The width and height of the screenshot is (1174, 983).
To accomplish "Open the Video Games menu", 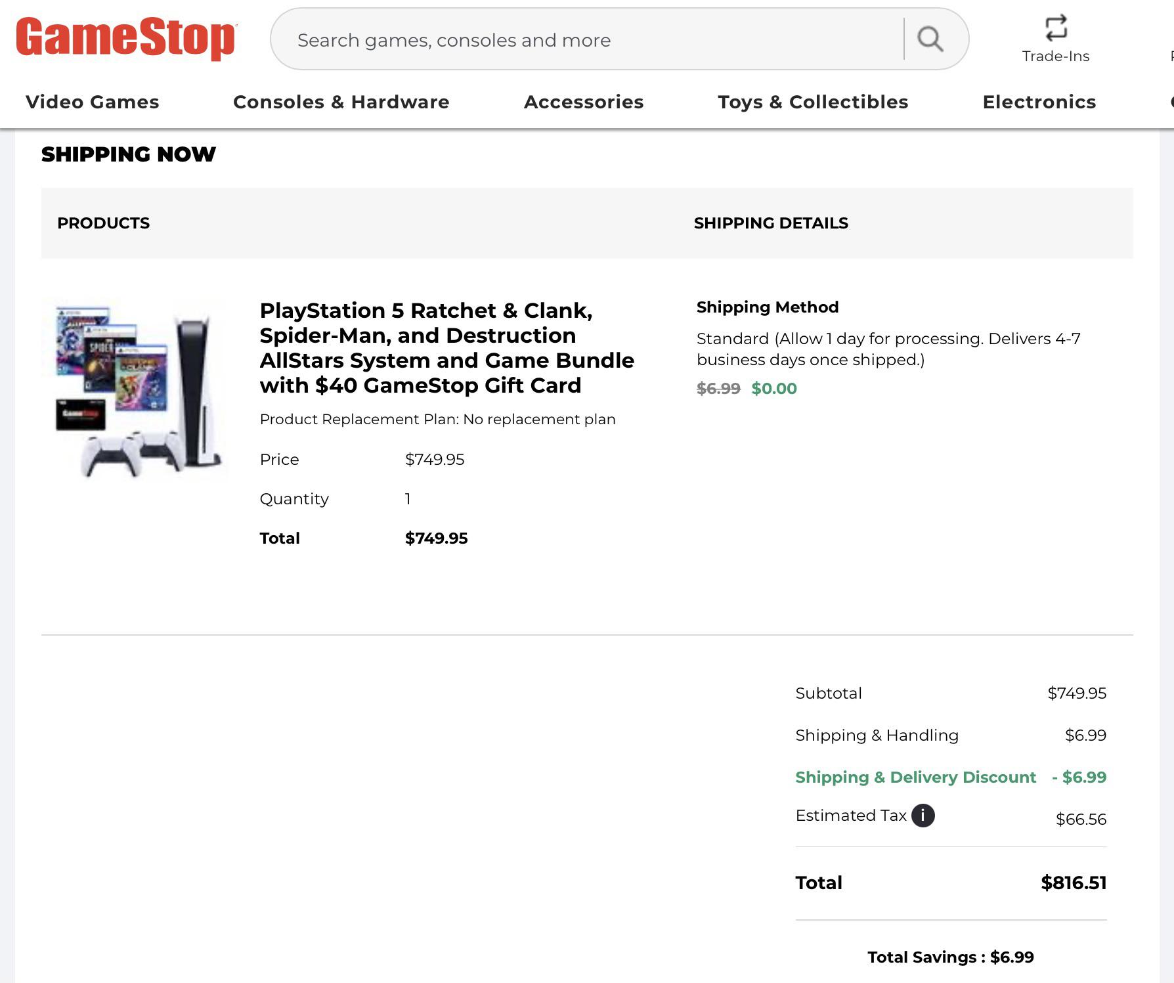I will (x=91, y=102).
